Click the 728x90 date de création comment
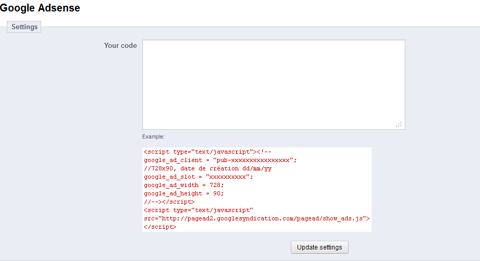The width and height of the screenshot is (480, 261). point(207,169)
